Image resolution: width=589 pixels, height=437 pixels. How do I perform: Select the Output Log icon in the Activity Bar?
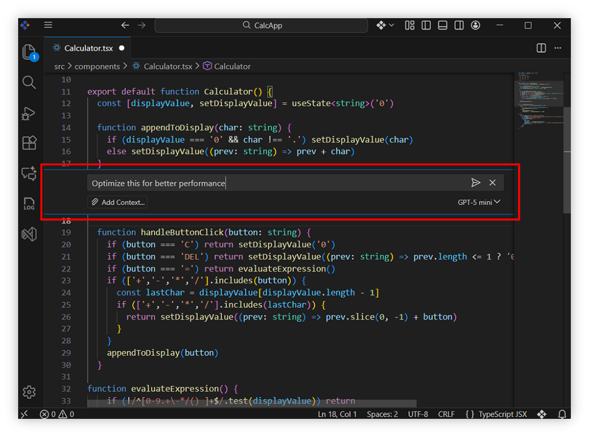[x=29, y=204]
